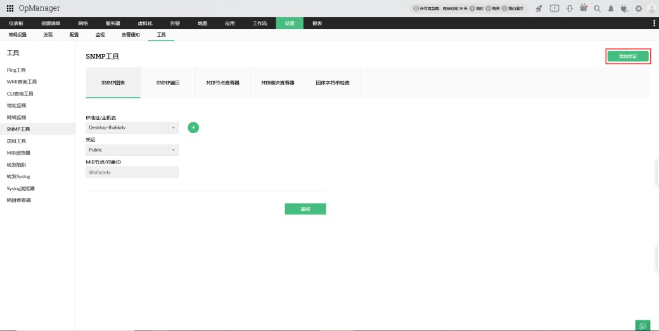
Task: Expand the 凭证 Public dropdown
Action: [173, 150]
